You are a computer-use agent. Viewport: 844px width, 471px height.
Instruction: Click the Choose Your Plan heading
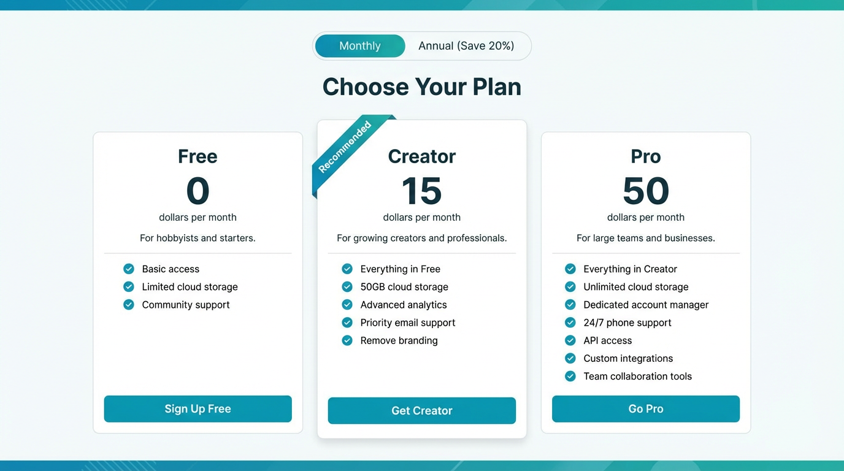click(x=421, y=86)
